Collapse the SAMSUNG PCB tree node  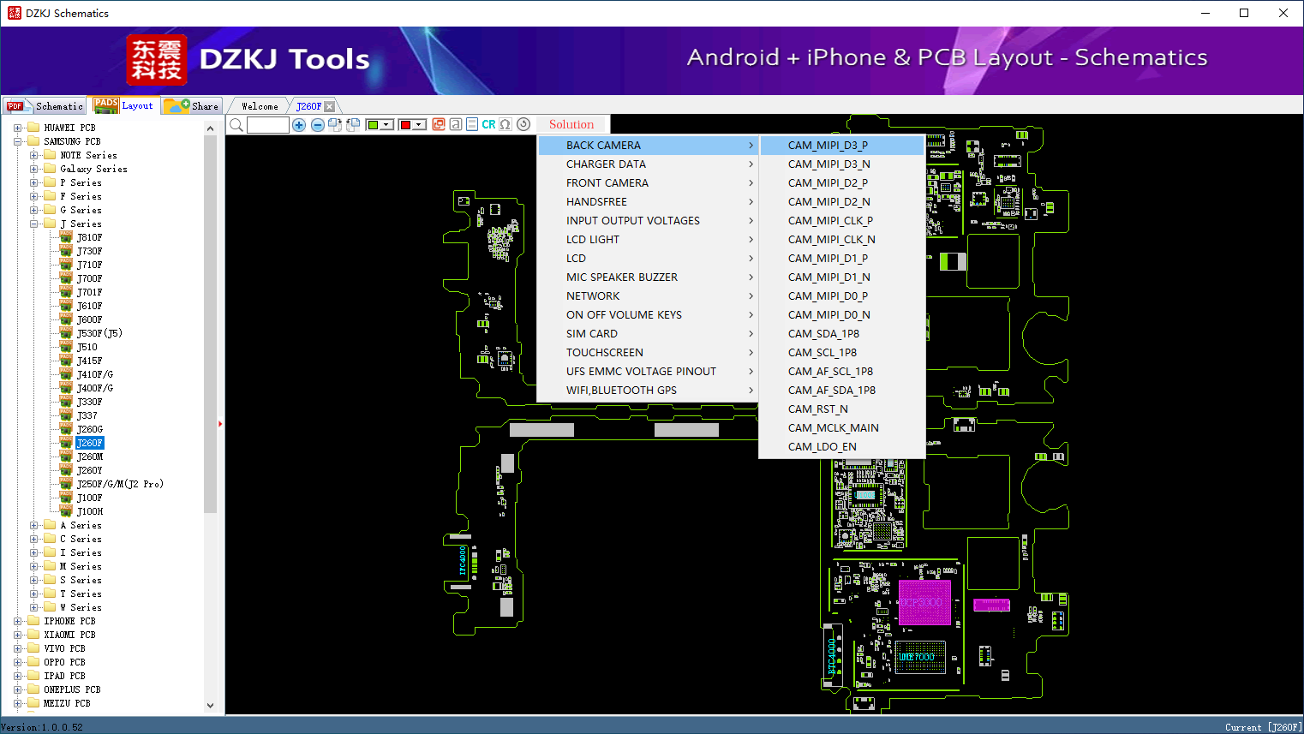coord(18,141)
